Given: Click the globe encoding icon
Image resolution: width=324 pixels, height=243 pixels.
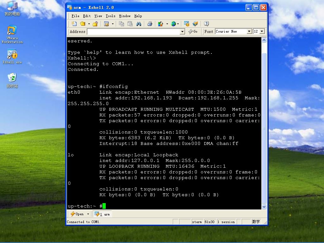Looking at the screenshot, I should [x=173, y=24].
